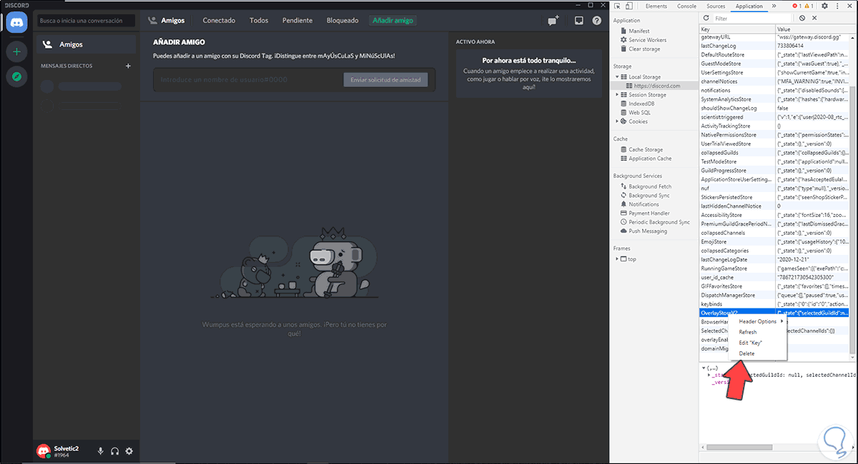Focus the storage Filter field
This screenshot has height=464, width=858.
[x=753, y=18]
